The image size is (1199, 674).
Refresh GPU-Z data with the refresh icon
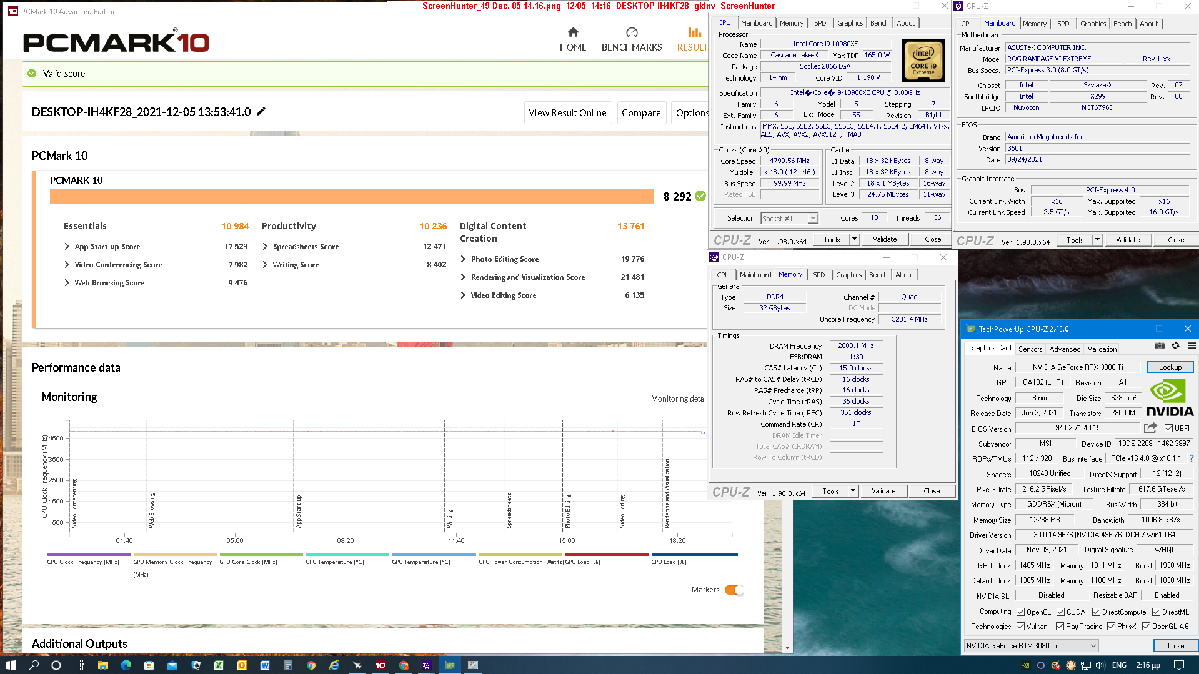click(1175, 346)
